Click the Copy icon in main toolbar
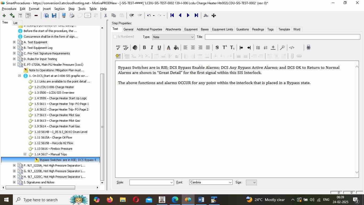This screenshot has width=364, height=205. point(114,15)
